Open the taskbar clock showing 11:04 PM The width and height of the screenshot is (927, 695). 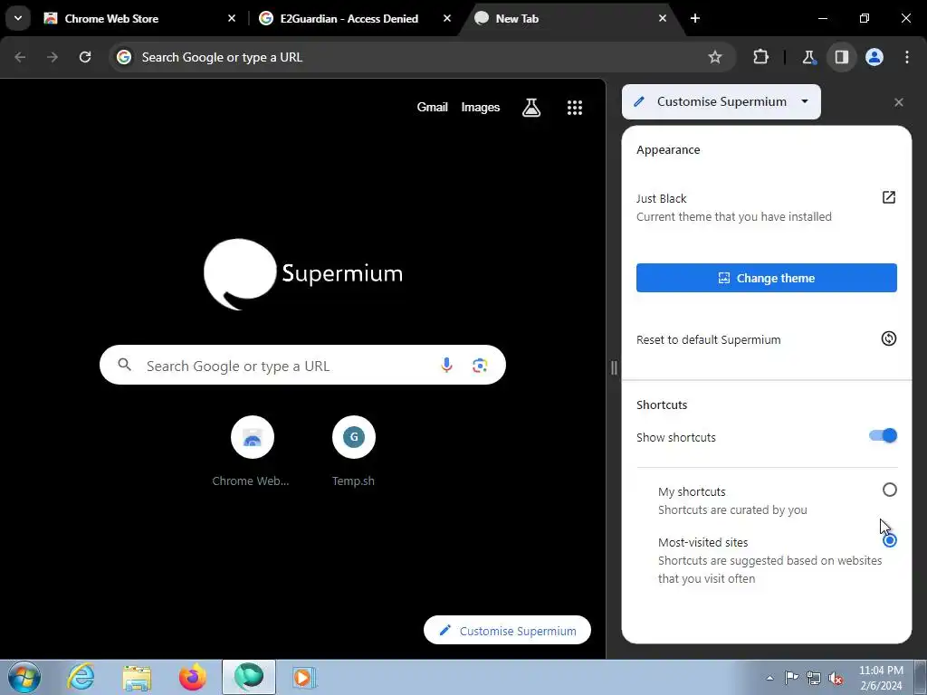coord(881,678)
